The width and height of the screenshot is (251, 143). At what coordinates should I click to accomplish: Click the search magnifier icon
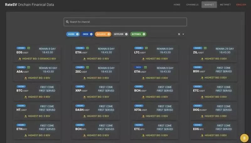67,22
